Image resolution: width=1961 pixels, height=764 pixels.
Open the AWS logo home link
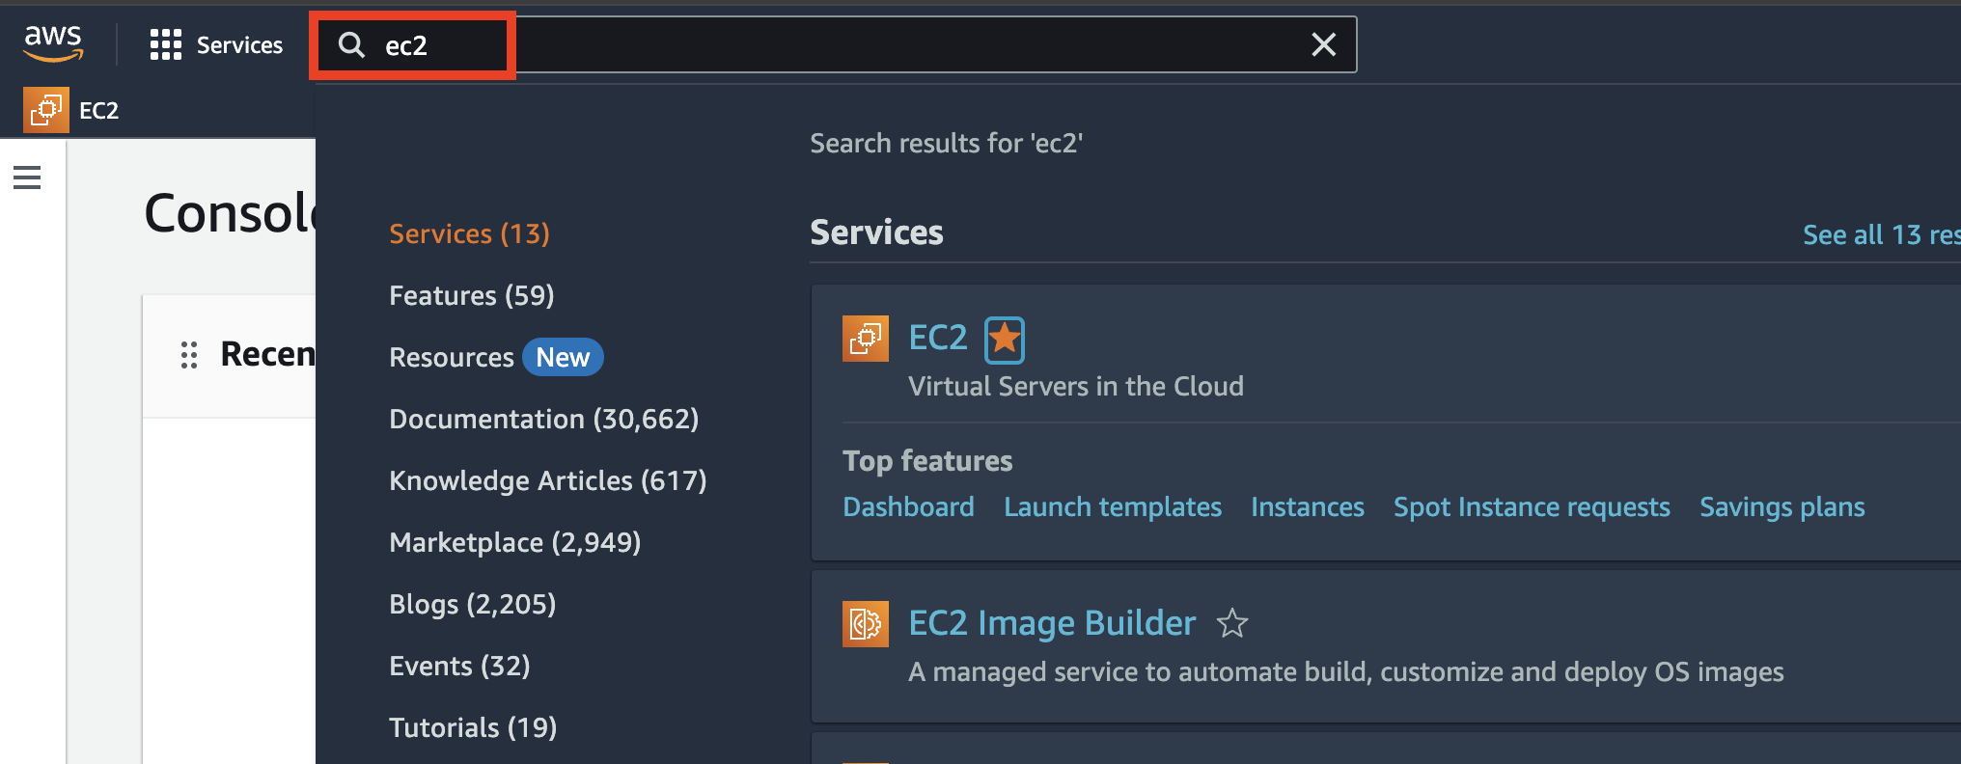[x=53, y=43]
